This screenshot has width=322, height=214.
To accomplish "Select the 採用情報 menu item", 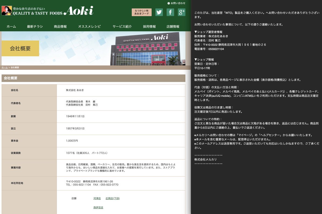I will [149, 27].
